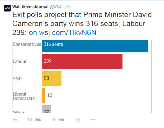Screen dimensions: 164x128
Task: Click the red Labour 239 bar
Action: click(82, 62)
